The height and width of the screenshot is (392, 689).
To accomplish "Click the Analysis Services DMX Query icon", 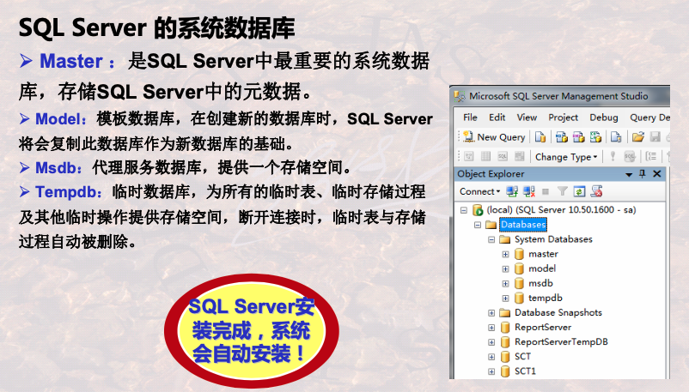I will click(x=578, y=137).
